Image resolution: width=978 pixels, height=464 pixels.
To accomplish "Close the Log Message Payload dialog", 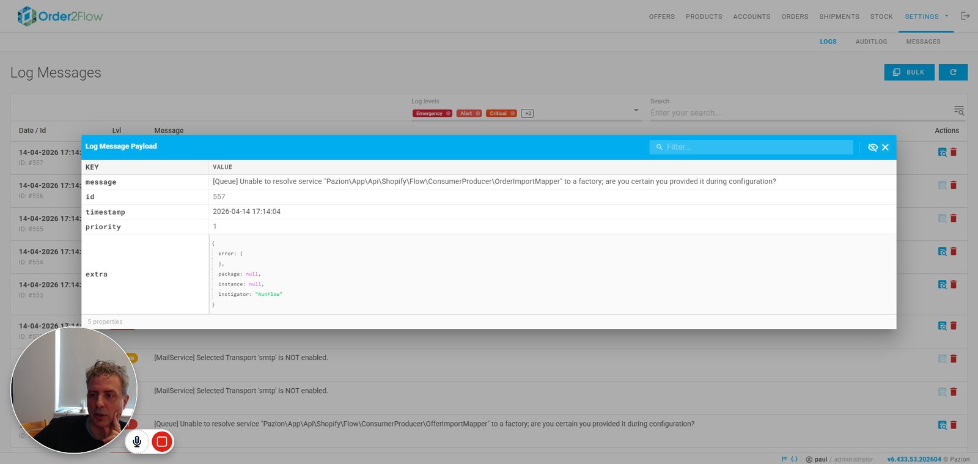I will point(885,147).
